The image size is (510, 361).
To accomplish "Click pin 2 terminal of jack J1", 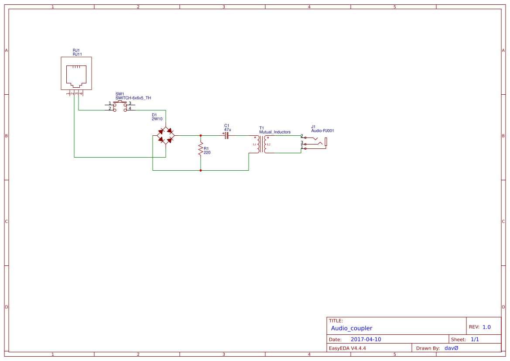I will click(x=306, y=138).
